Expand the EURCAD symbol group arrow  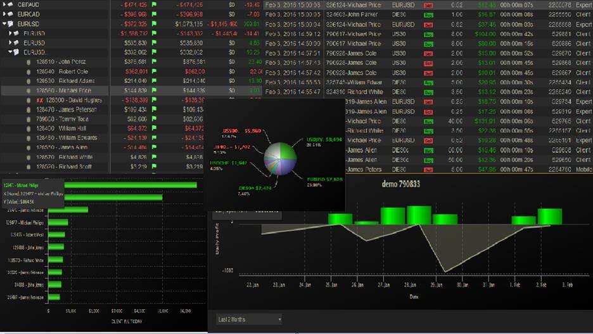pos(4,14)
